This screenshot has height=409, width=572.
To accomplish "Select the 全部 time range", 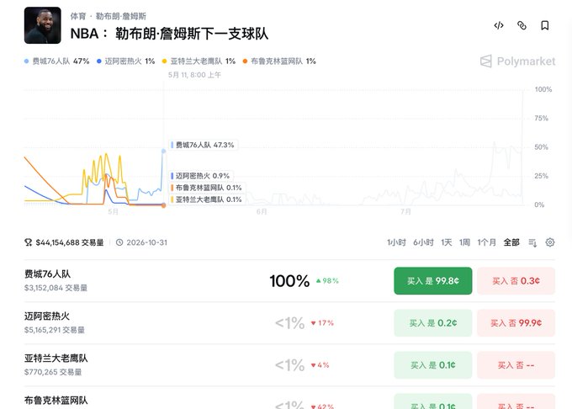I will click(x=511, y=242).
